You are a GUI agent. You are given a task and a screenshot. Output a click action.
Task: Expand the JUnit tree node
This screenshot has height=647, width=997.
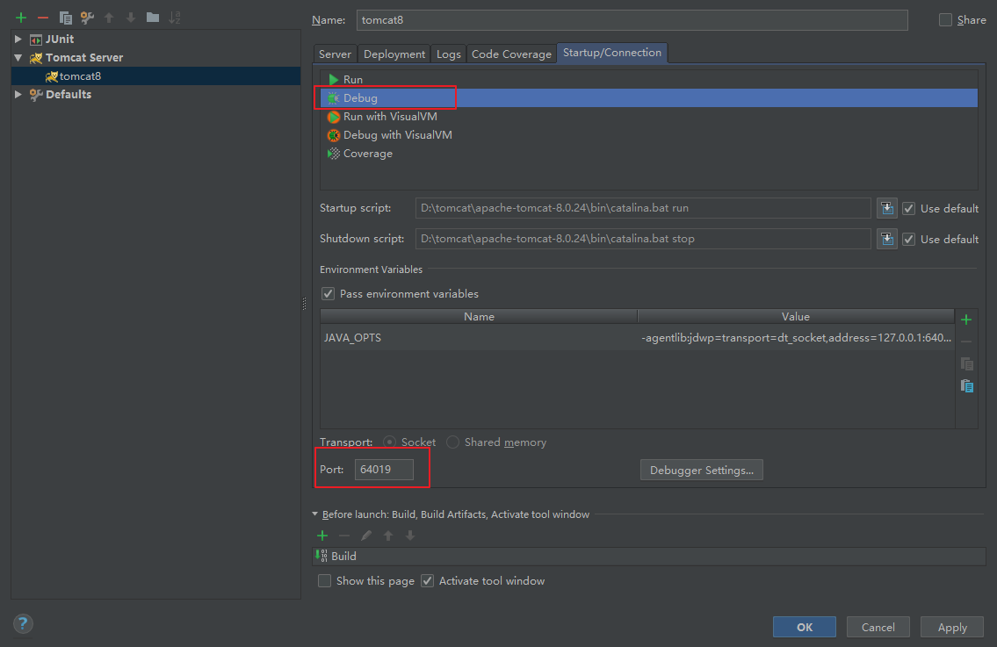tap(18, 39)
